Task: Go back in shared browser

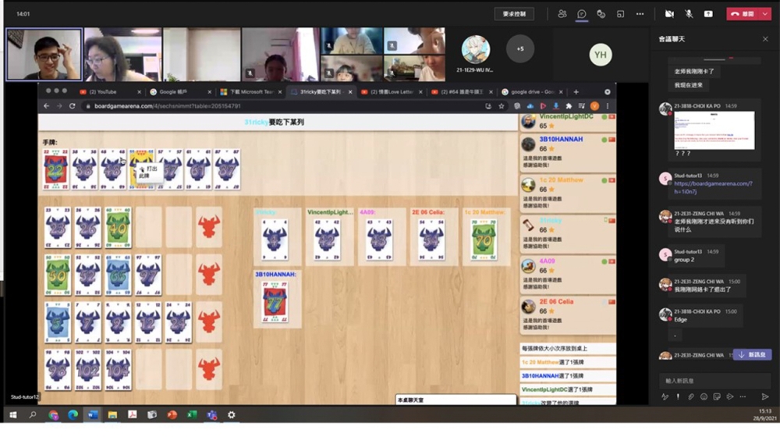Action: (46, 106)
